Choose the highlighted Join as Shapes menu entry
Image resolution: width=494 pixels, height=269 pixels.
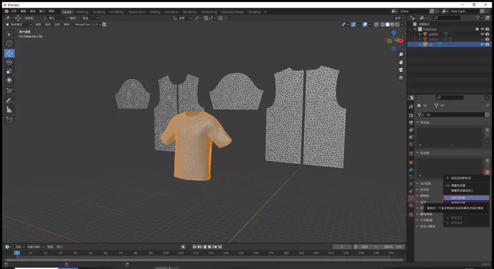coord(466,198)
